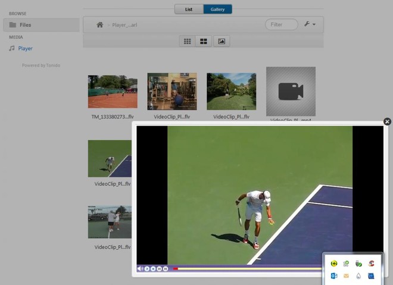This screenshot has height=285, width=393.
Task: Switch to small grid thumbnail view
Action: click(x=187, y=41)
